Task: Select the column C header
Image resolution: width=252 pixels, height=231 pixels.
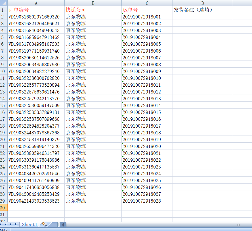Action: click(x=147, y=3)
